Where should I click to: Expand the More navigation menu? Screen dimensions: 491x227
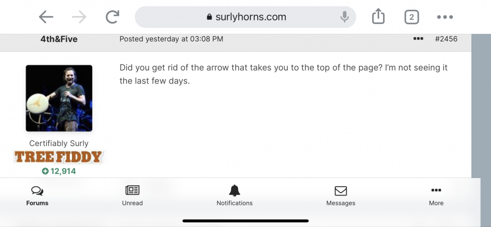click(436, 196)
